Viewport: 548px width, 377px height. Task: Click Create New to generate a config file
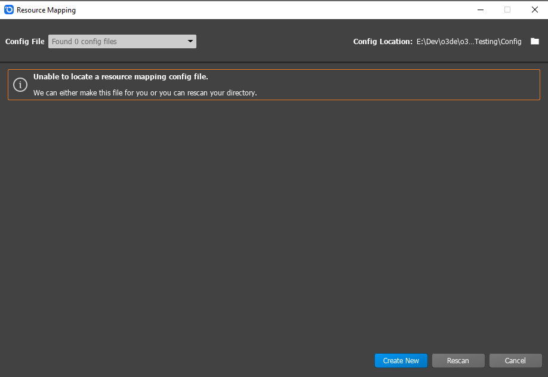401,360
